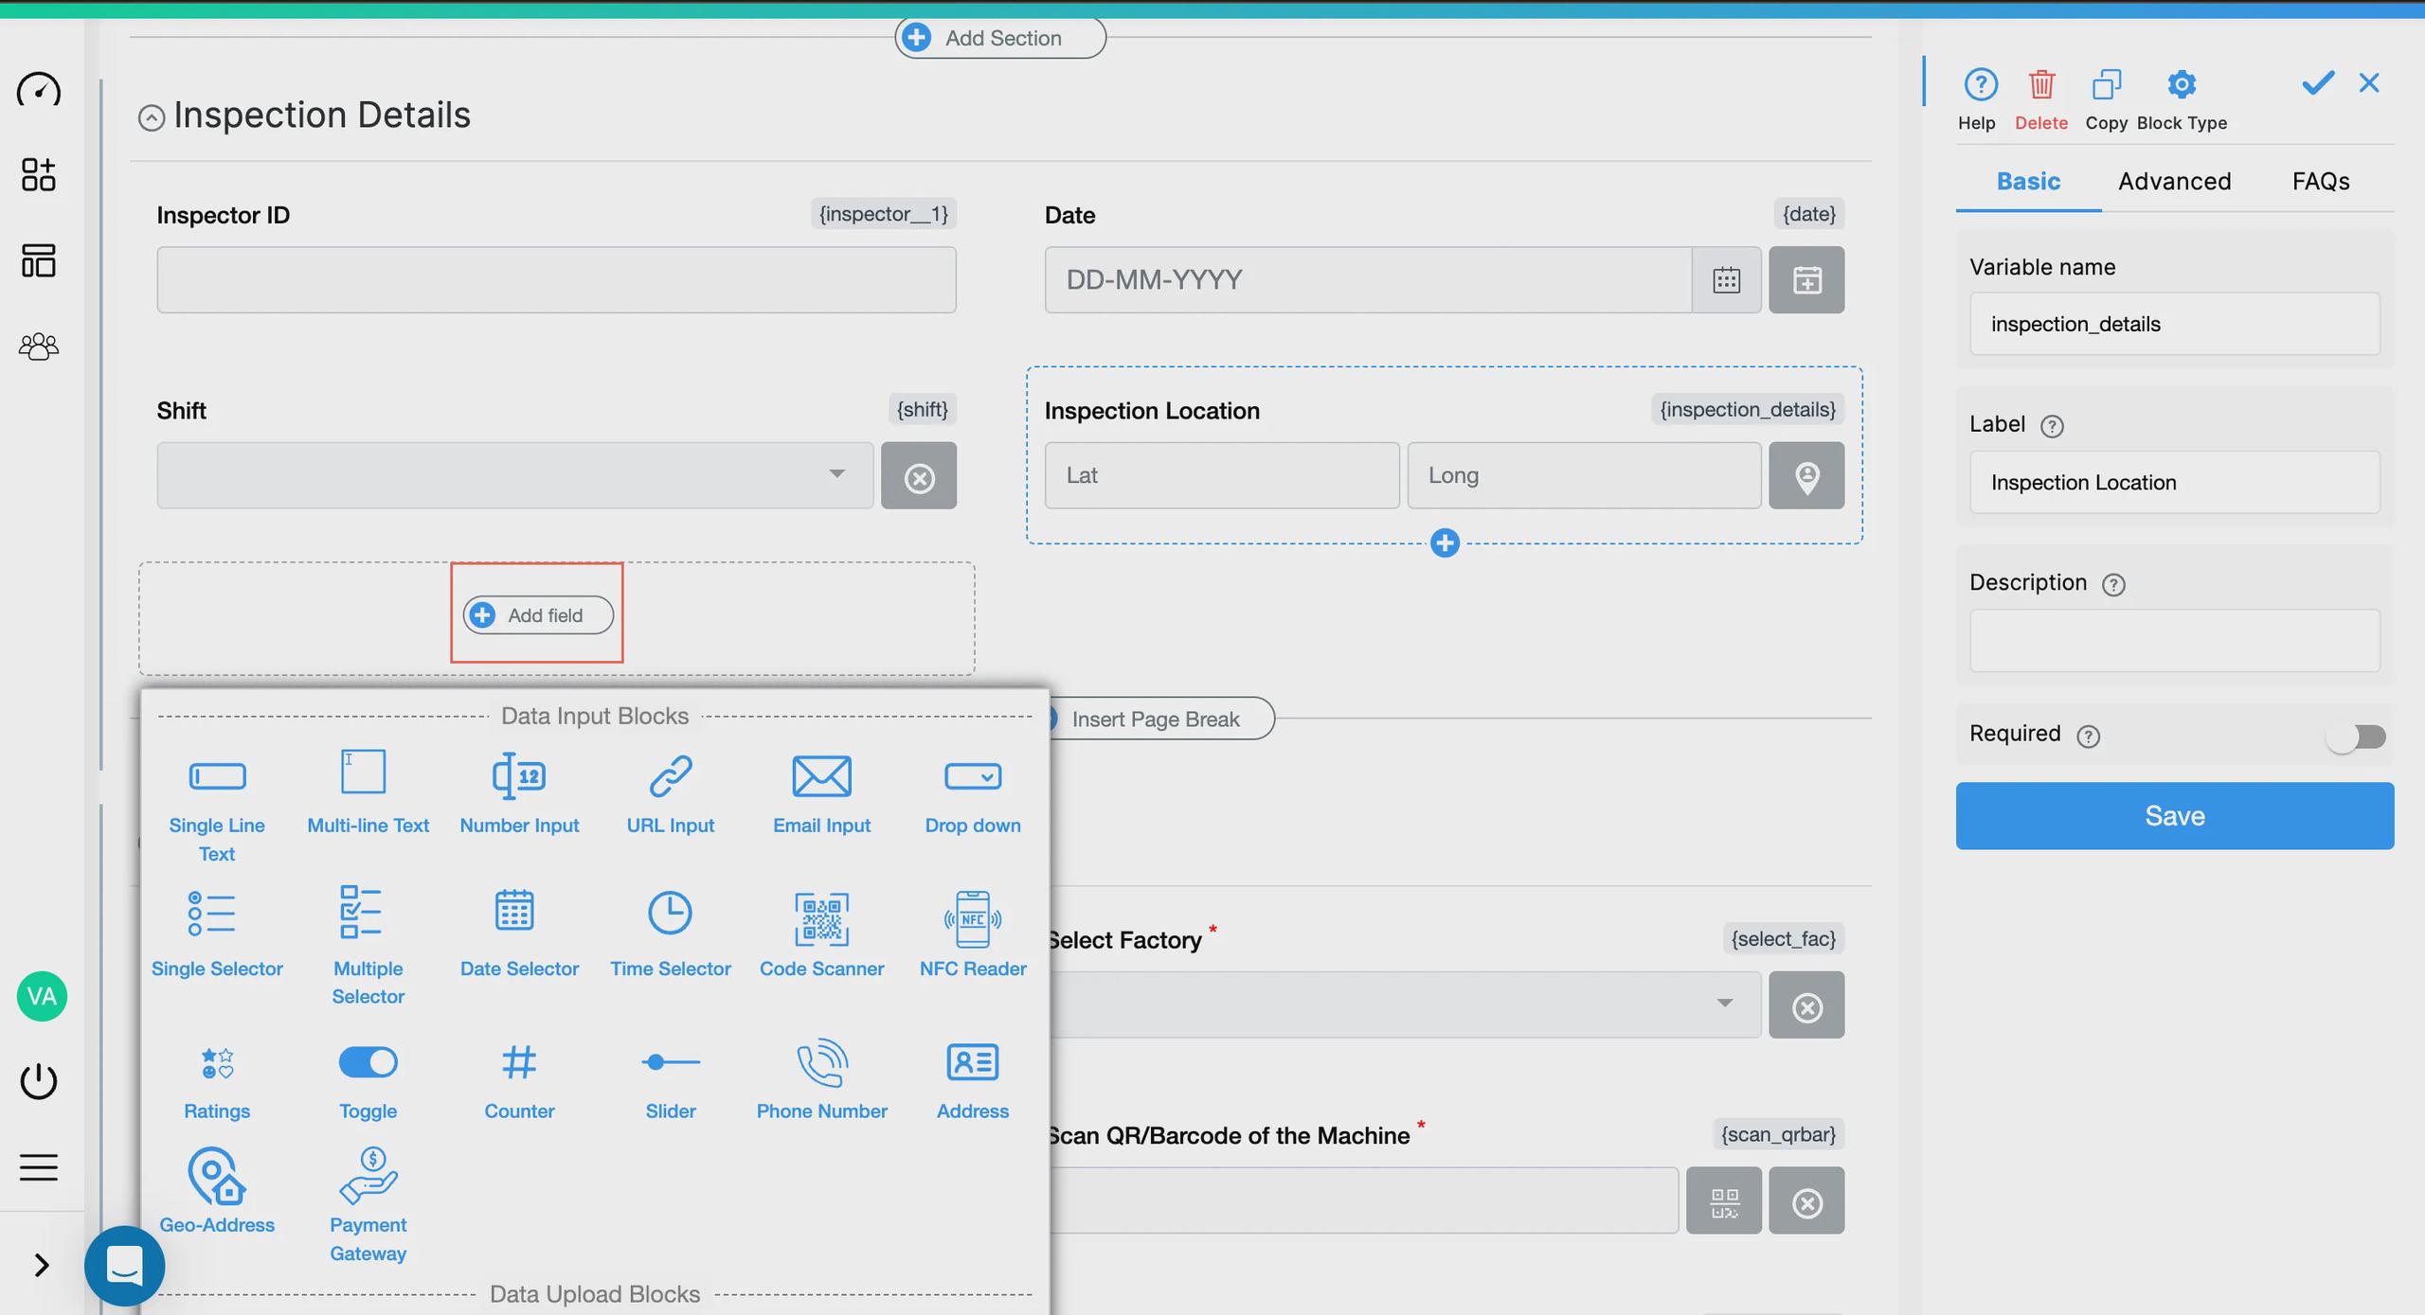2425x1315 pixels.
Task: Open the Shift dropdown
Action: [x=515, y=475]
